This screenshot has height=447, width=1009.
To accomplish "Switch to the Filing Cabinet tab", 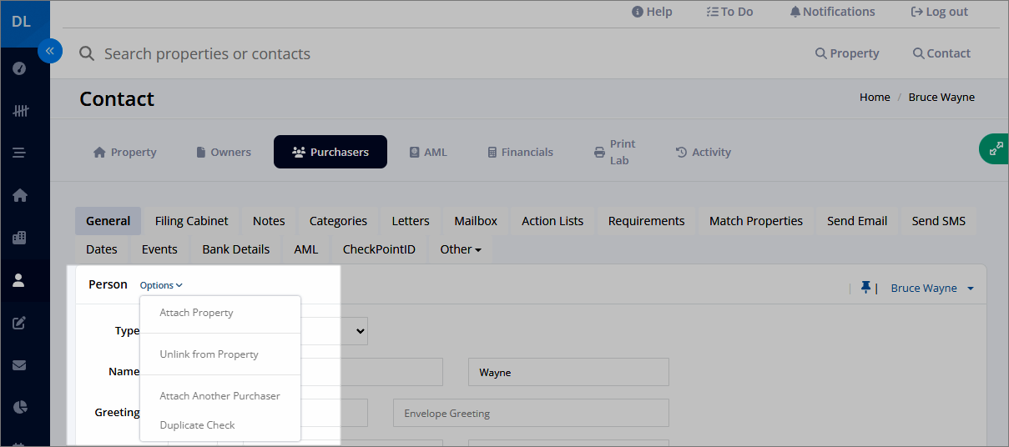I will click(x=191, y=221).
